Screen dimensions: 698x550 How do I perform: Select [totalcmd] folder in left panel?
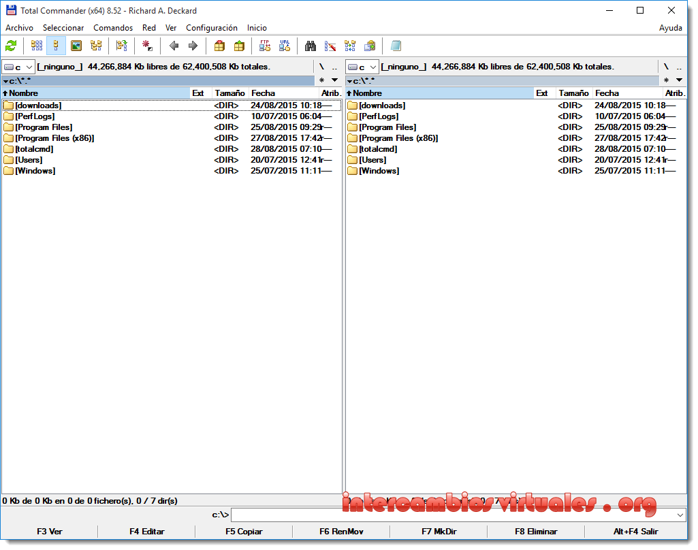(x=172, y=149)
